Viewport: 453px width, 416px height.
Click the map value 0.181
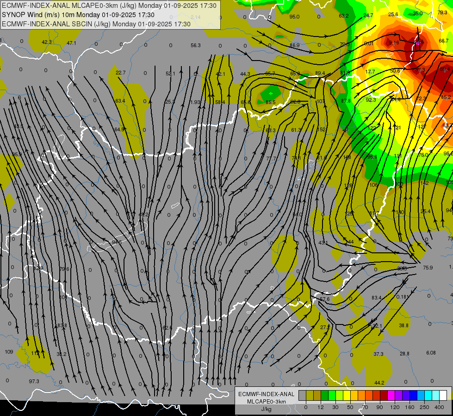[403, 297]
